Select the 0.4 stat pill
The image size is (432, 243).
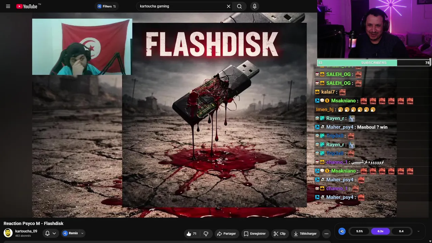401,231
